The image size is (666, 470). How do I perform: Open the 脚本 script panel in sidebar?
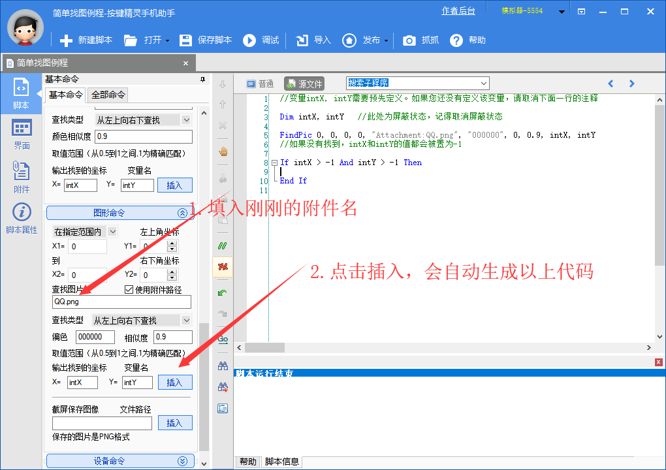tap(21, 94)
